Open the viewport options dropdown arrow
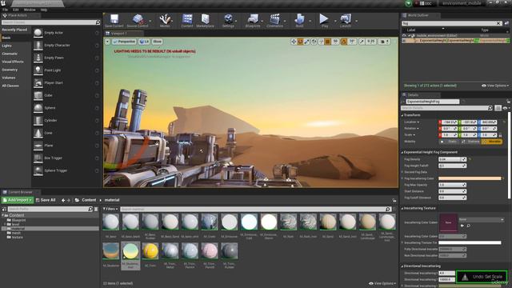Image resolution: width=512 pixels, height=288 pixels. point(107,42)
